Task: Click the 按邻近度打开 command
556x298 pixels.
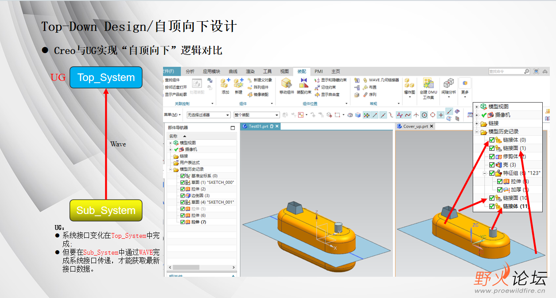Action: [175, 87]
